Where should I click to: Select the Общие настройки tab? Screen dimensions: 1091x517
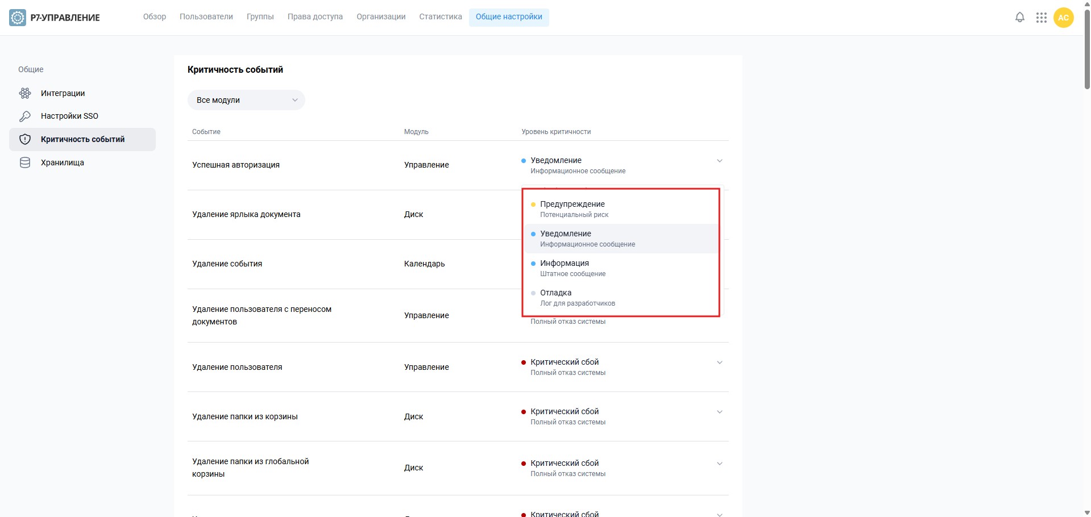(509, 17)
